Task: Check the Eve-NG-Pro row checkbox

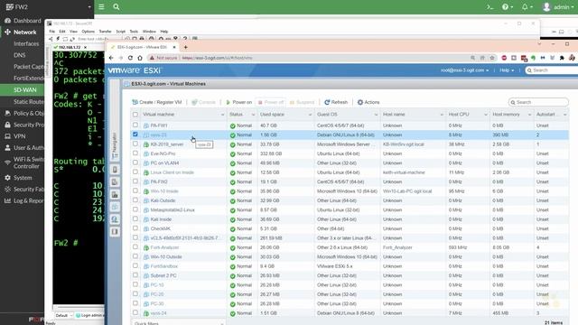Action: (x=135, y=153)
